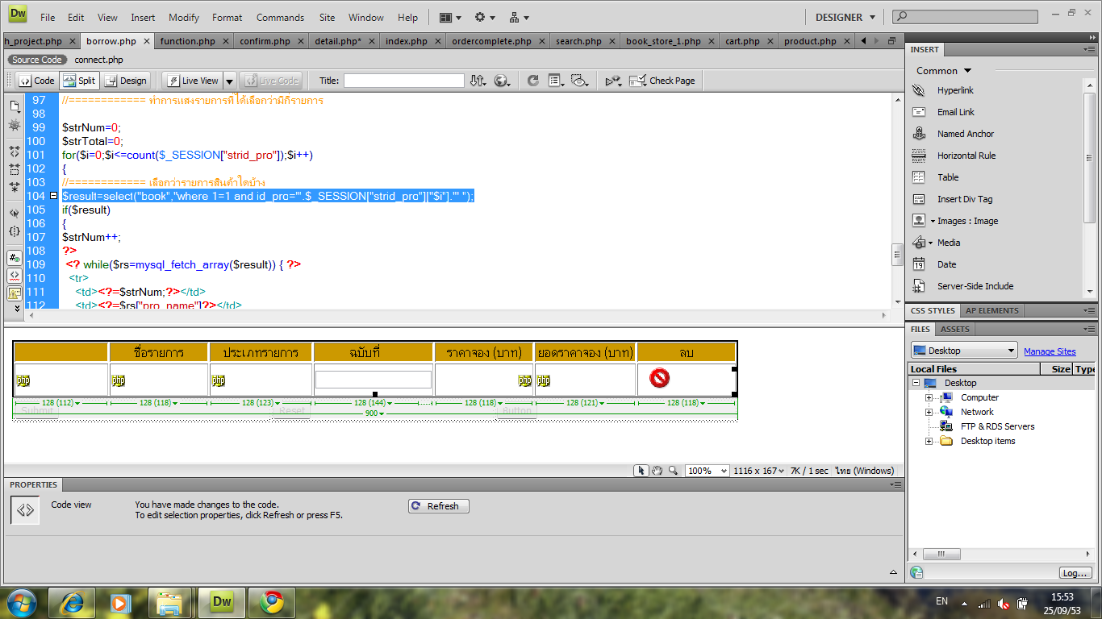Open the Commands menu
Viewport: 1102px width, 619px height.
point(280,17)
